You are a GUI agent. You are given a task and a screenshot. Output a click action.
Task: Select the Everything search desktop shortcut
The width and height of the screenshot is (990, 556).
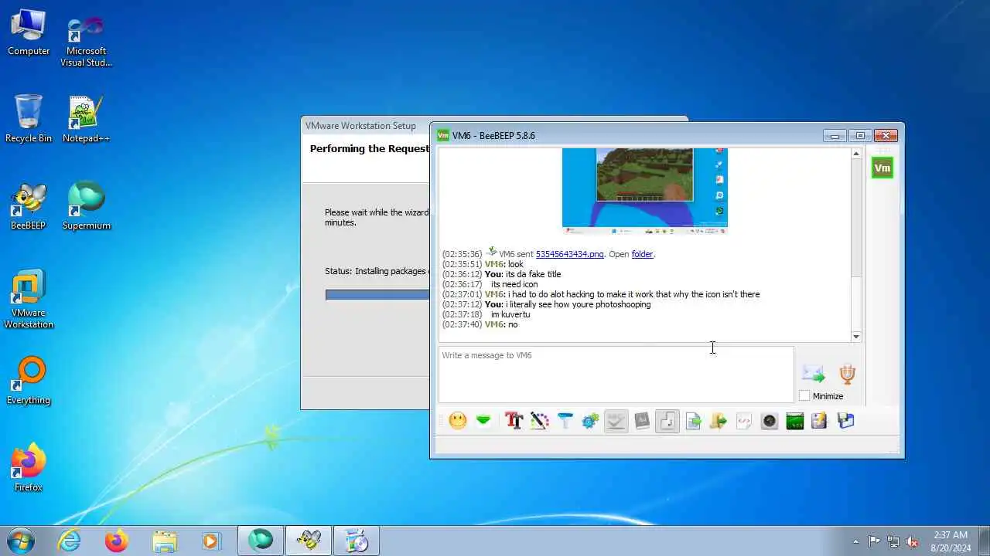click(29, 381)
